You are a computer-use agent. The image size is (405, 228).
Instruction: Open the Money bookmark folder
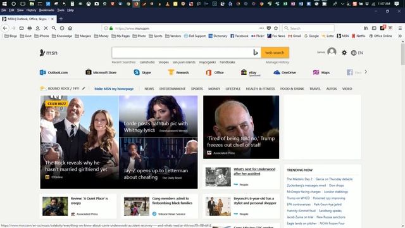pos(101,36)
